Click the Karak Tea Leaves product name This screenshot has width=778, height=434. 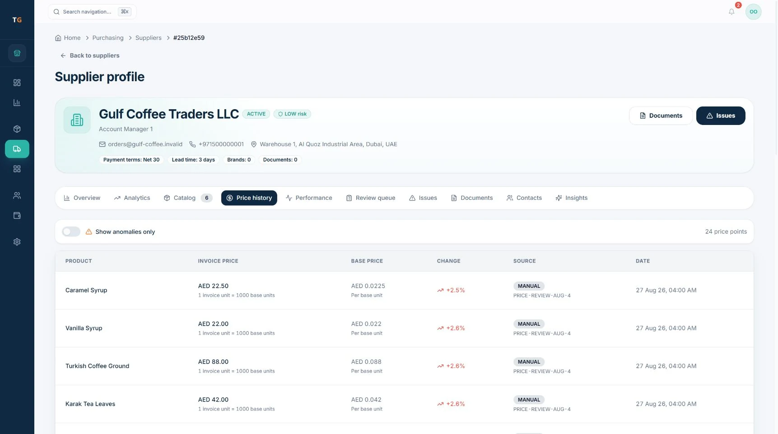(90, 404)
